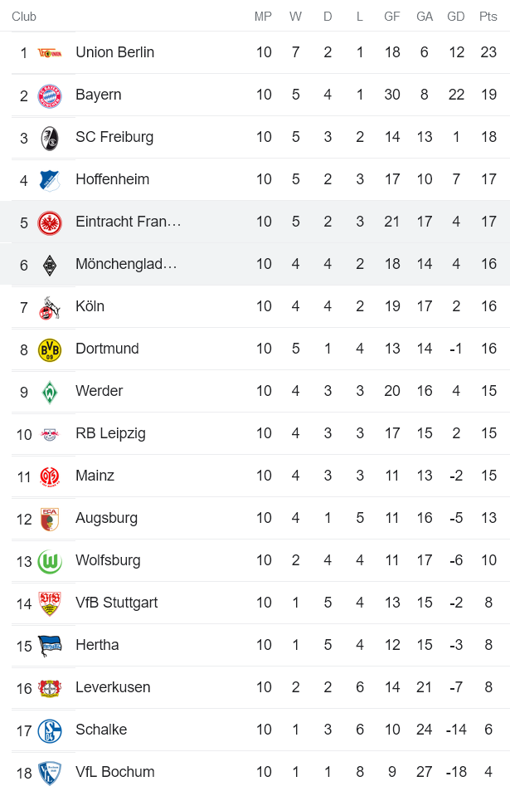Click the Hoffenheim badge
This screenshot has height=796, width=510.
48,178
